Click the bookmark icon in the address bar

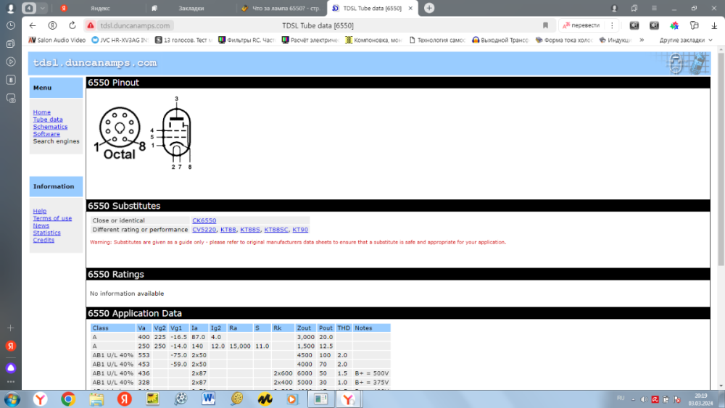tap(545, 25)
